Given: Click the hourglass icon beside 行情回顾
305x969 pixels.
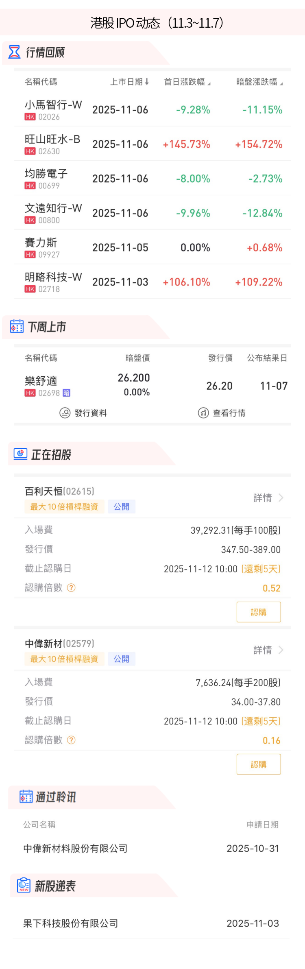Looking at the screenshot, I should click(x=14, y=52).
